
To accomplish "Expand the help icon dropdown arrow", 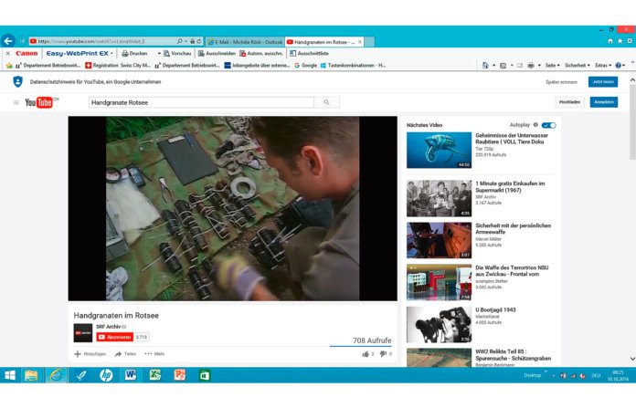I will click(x=624, y=65).
